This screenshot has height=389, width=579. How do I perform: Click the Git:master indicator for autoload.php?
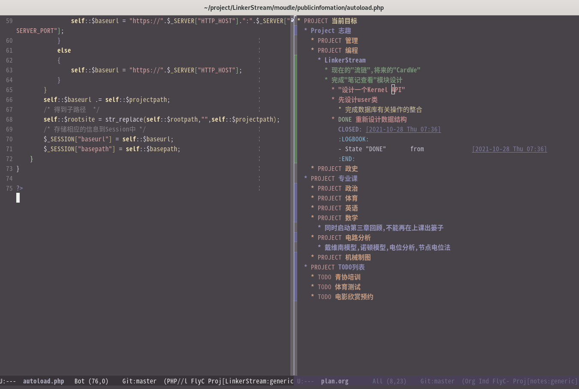pyautogui.click(x=139, y=381)
